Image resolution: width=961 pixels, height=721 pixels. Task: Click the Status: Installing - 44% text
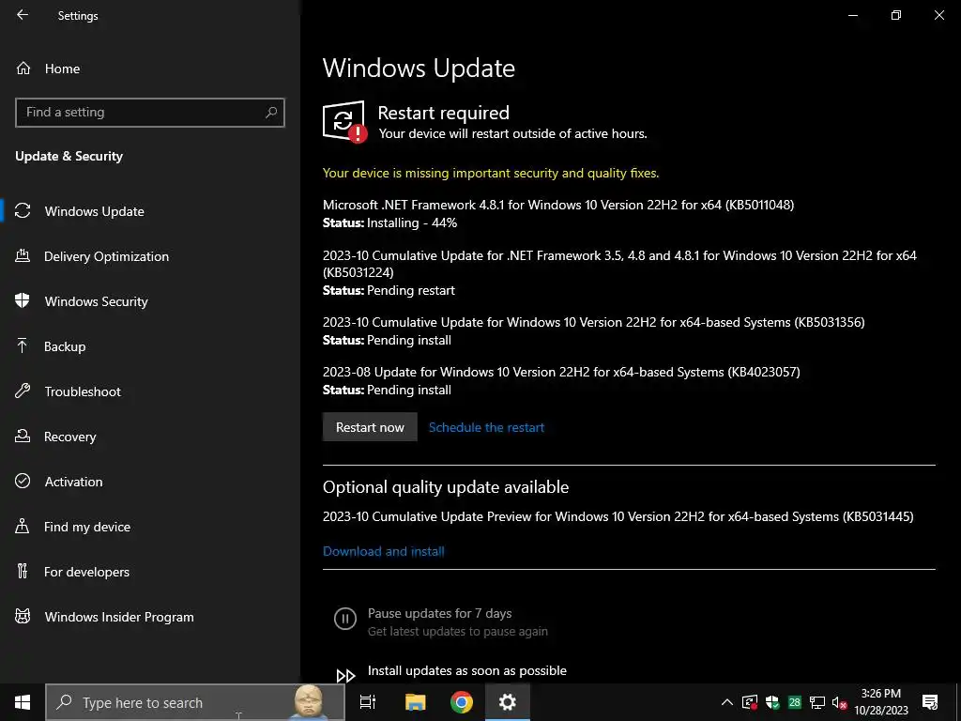click(389, 223)
